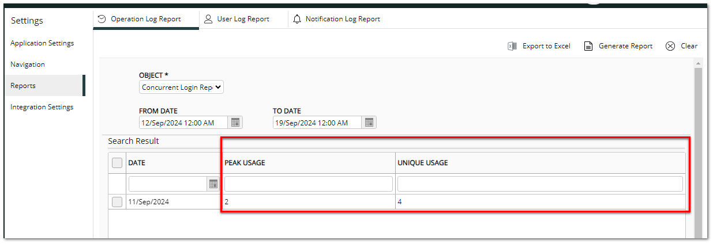
Task: Click the Clear label
Action: 689,46
